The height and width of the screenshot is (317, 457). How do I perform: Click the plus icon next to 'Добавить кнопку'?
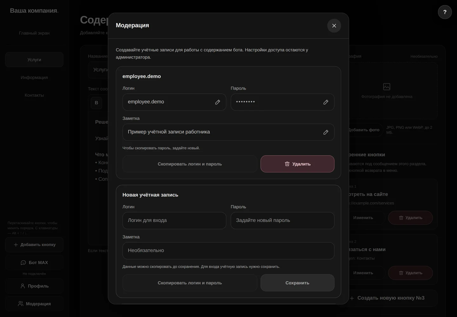tap(16, 245)
